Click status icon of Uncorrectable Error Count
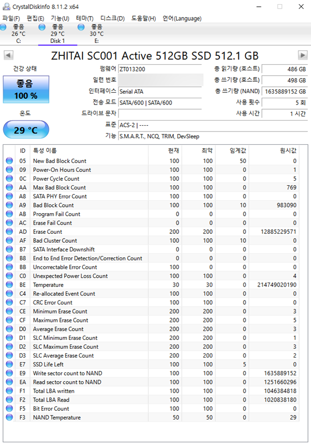Screen dimensions: 311x446 9,267
